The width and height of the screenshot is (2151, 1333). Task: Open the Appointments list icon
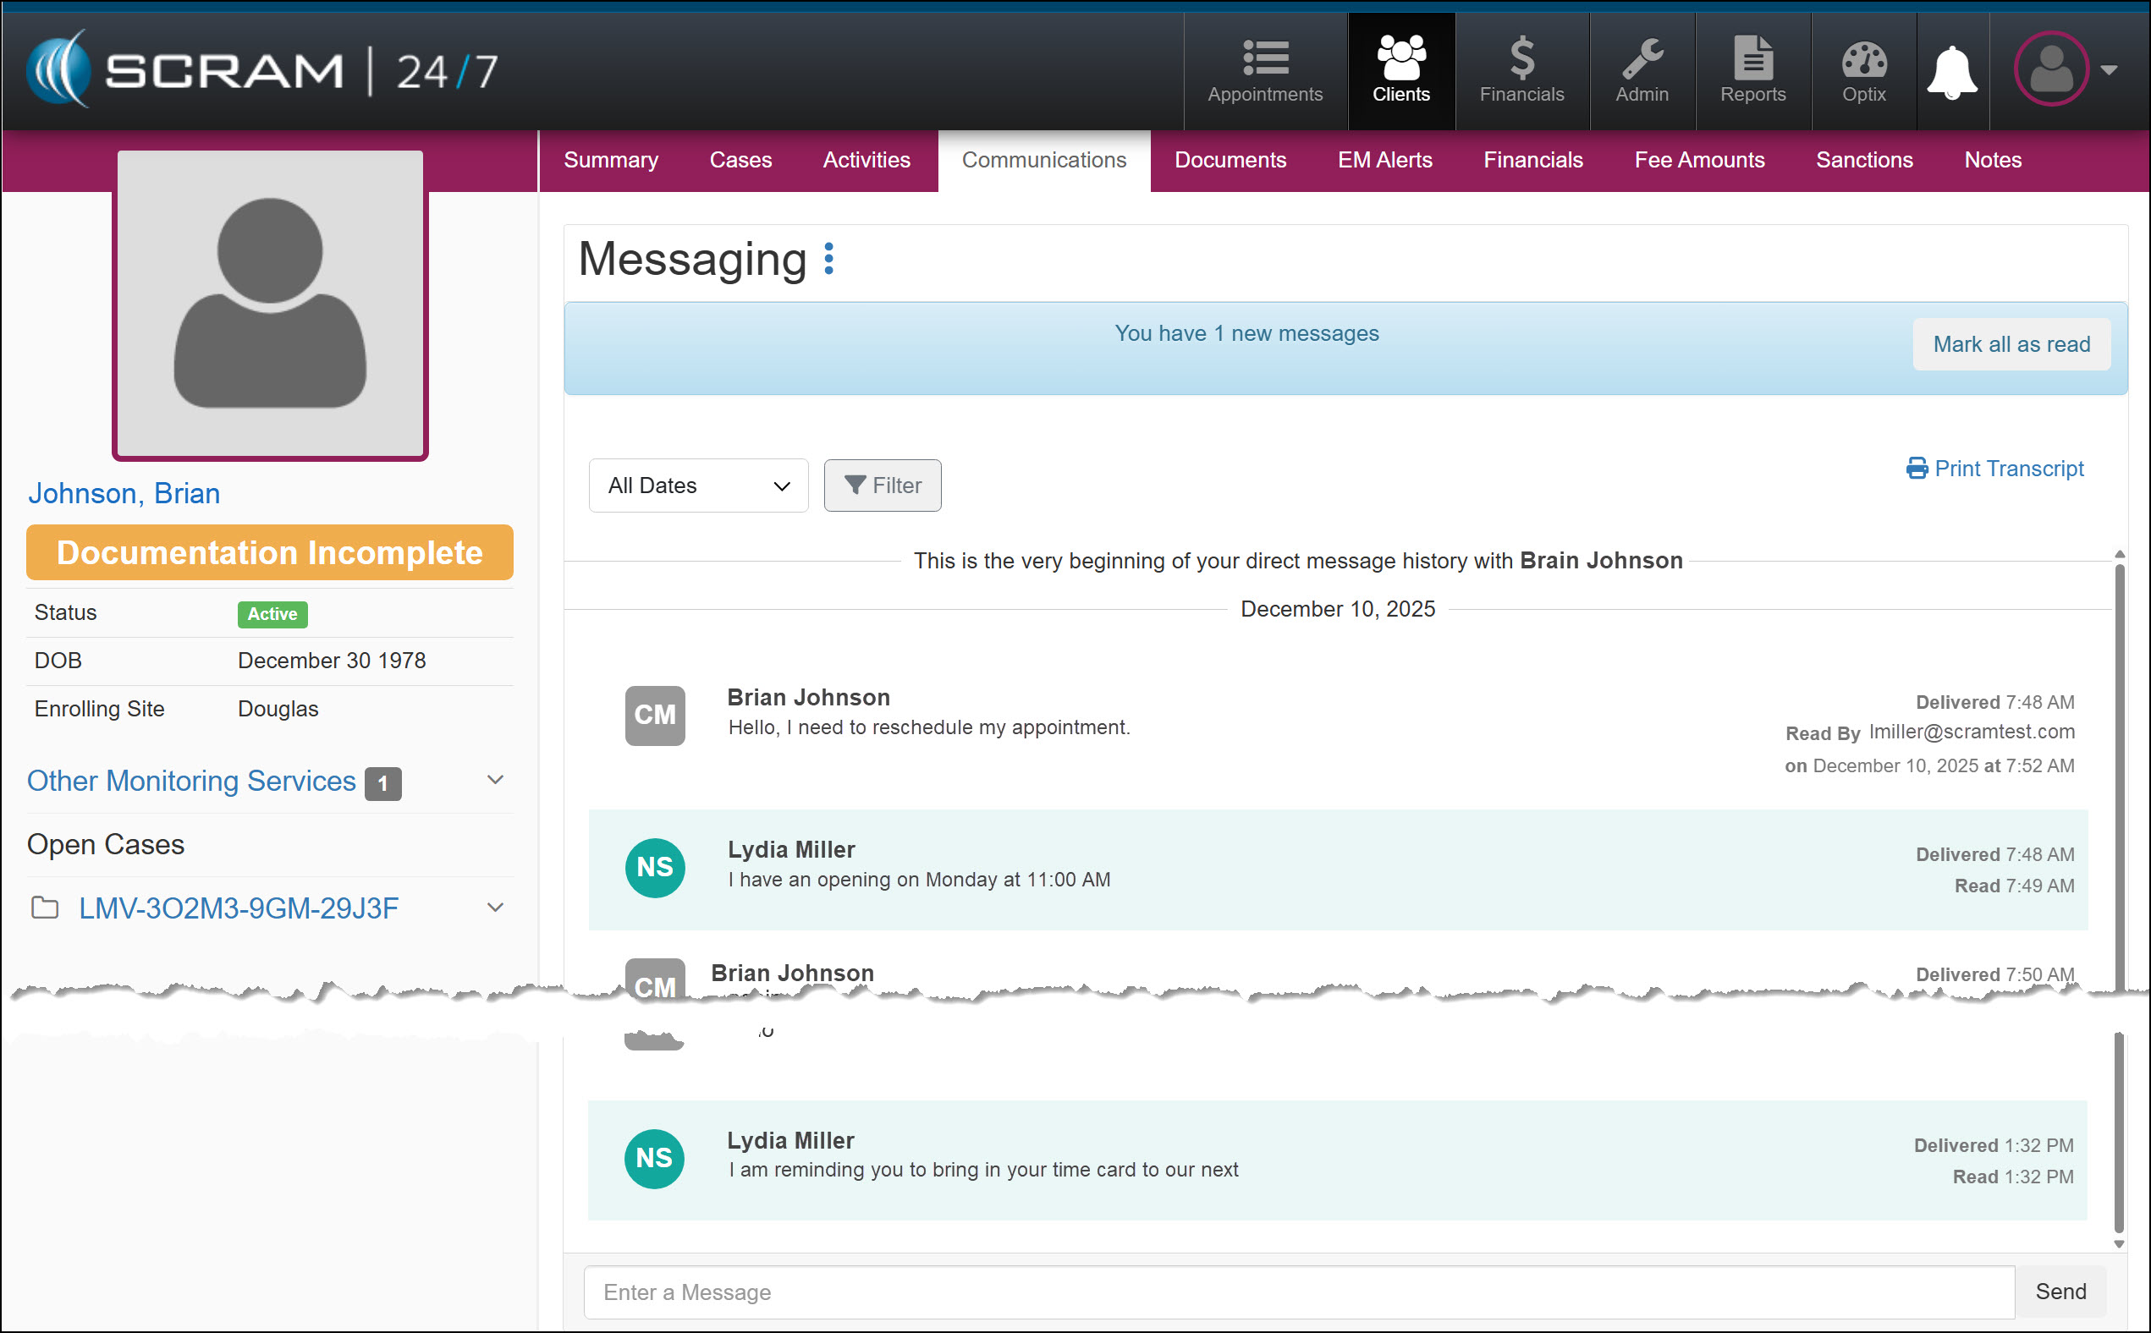(x=1265, y=58)
